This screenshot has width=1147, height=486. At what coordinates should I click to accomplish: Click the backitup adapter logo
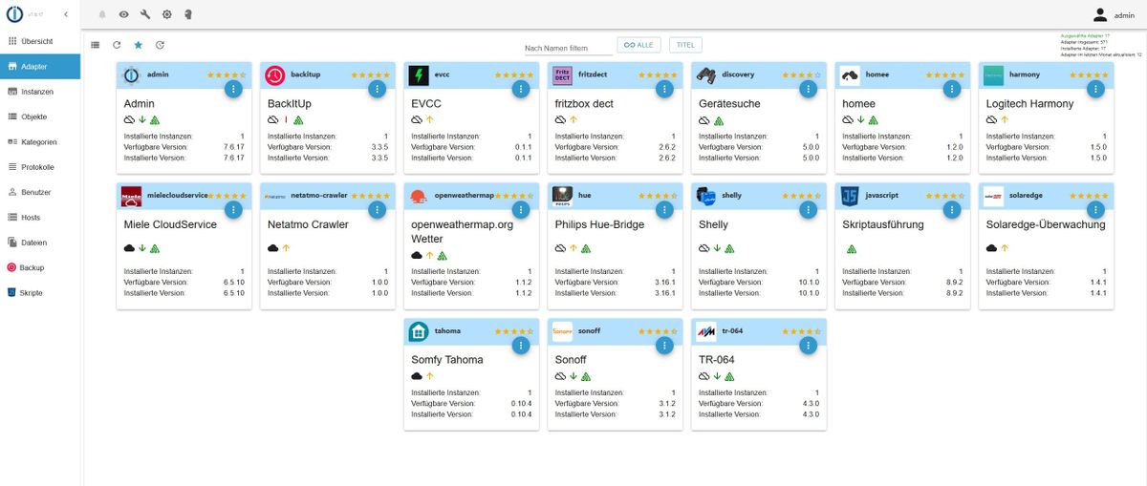tap(274, 74)
